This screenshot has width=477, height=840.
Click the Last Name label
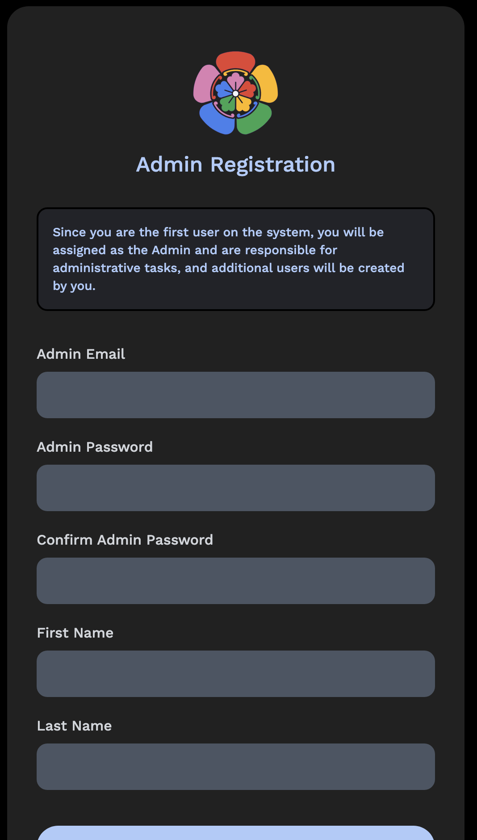74,726
